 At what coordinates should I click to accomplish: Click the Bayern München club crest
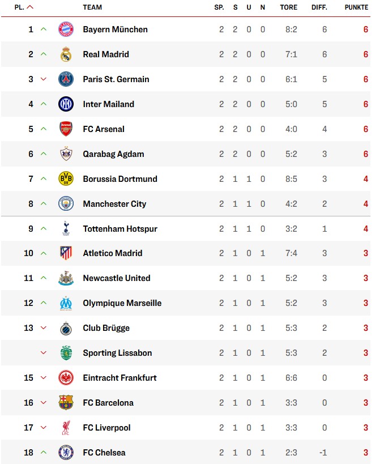66,29
